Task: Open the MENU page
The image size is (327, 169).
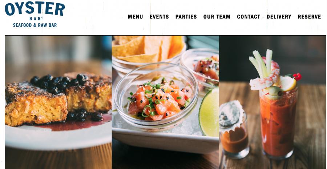Action: click(x=136, y=17)
